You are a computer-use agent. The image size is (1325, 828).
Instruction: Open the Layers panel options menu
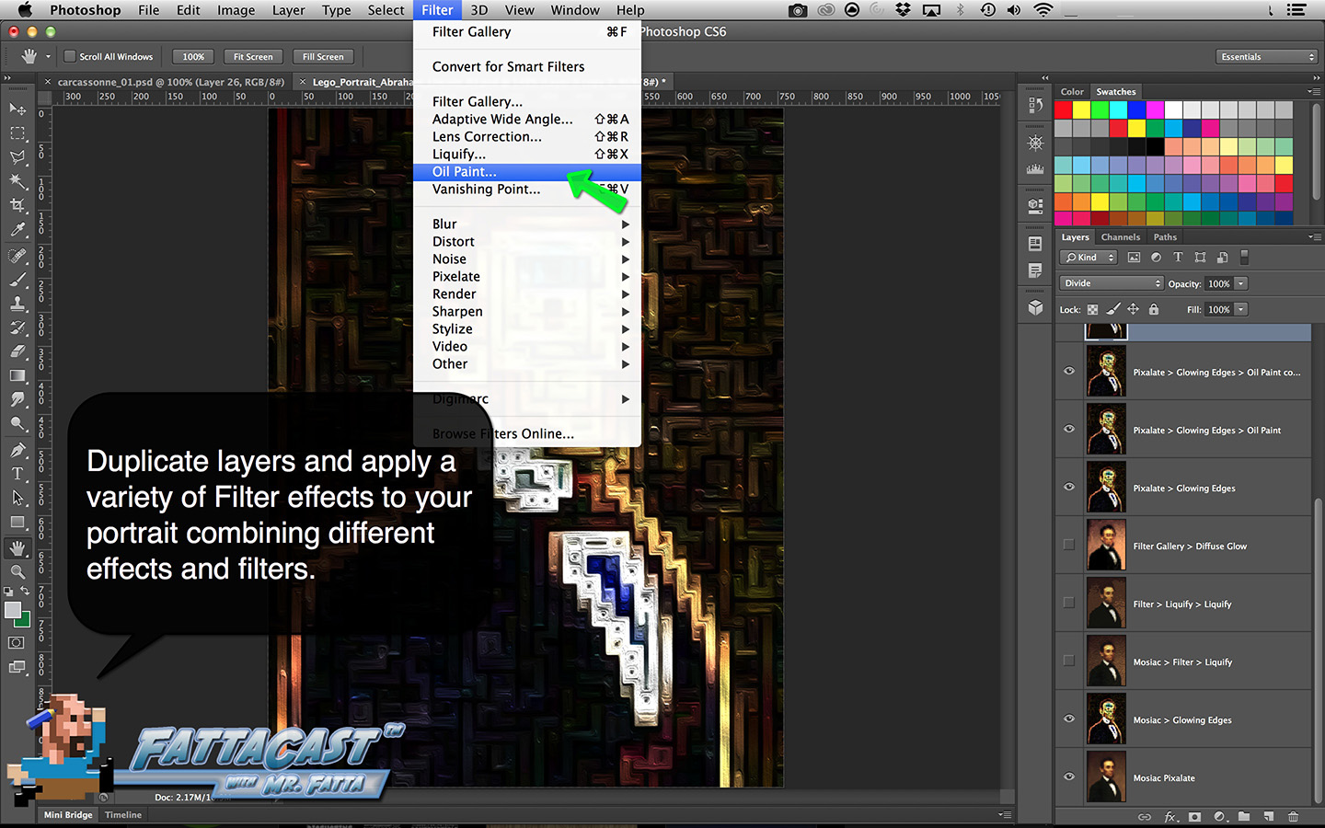click(1314, 236)
